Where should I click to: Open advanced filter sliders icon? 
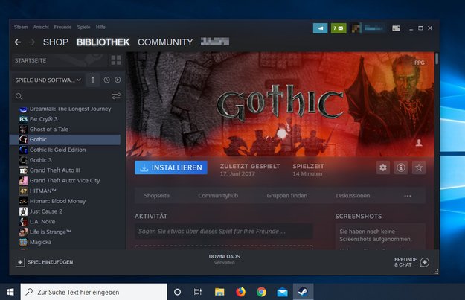click(116, 96)
